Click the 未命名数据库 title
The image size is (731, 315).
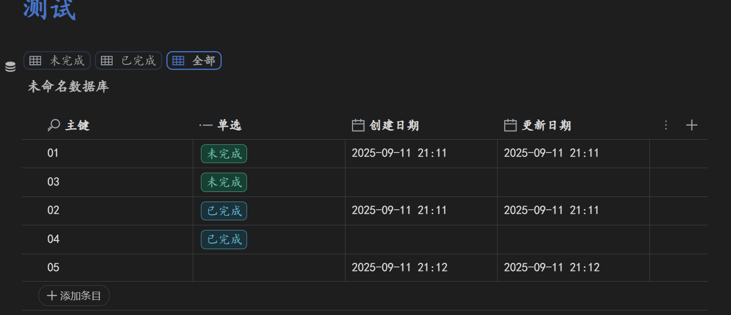pyautogui.click(x=68, y=87)
